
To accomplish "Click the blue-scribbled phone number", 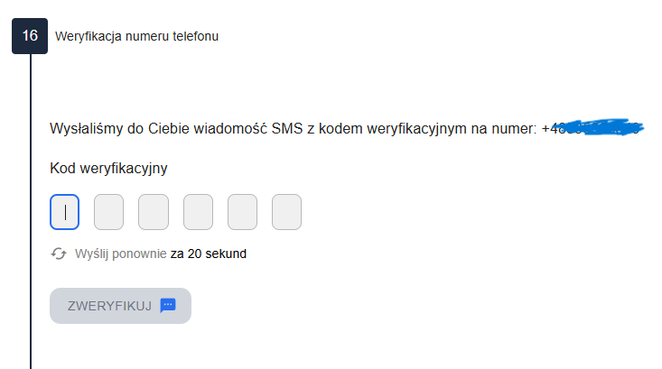I will pyautogui.click(x=603, y=129).
